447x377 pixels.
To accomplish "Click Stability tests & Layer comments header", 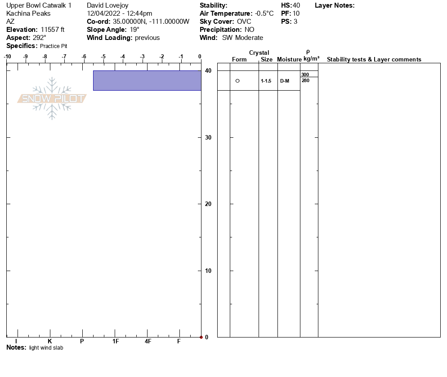I will point(374,60).
